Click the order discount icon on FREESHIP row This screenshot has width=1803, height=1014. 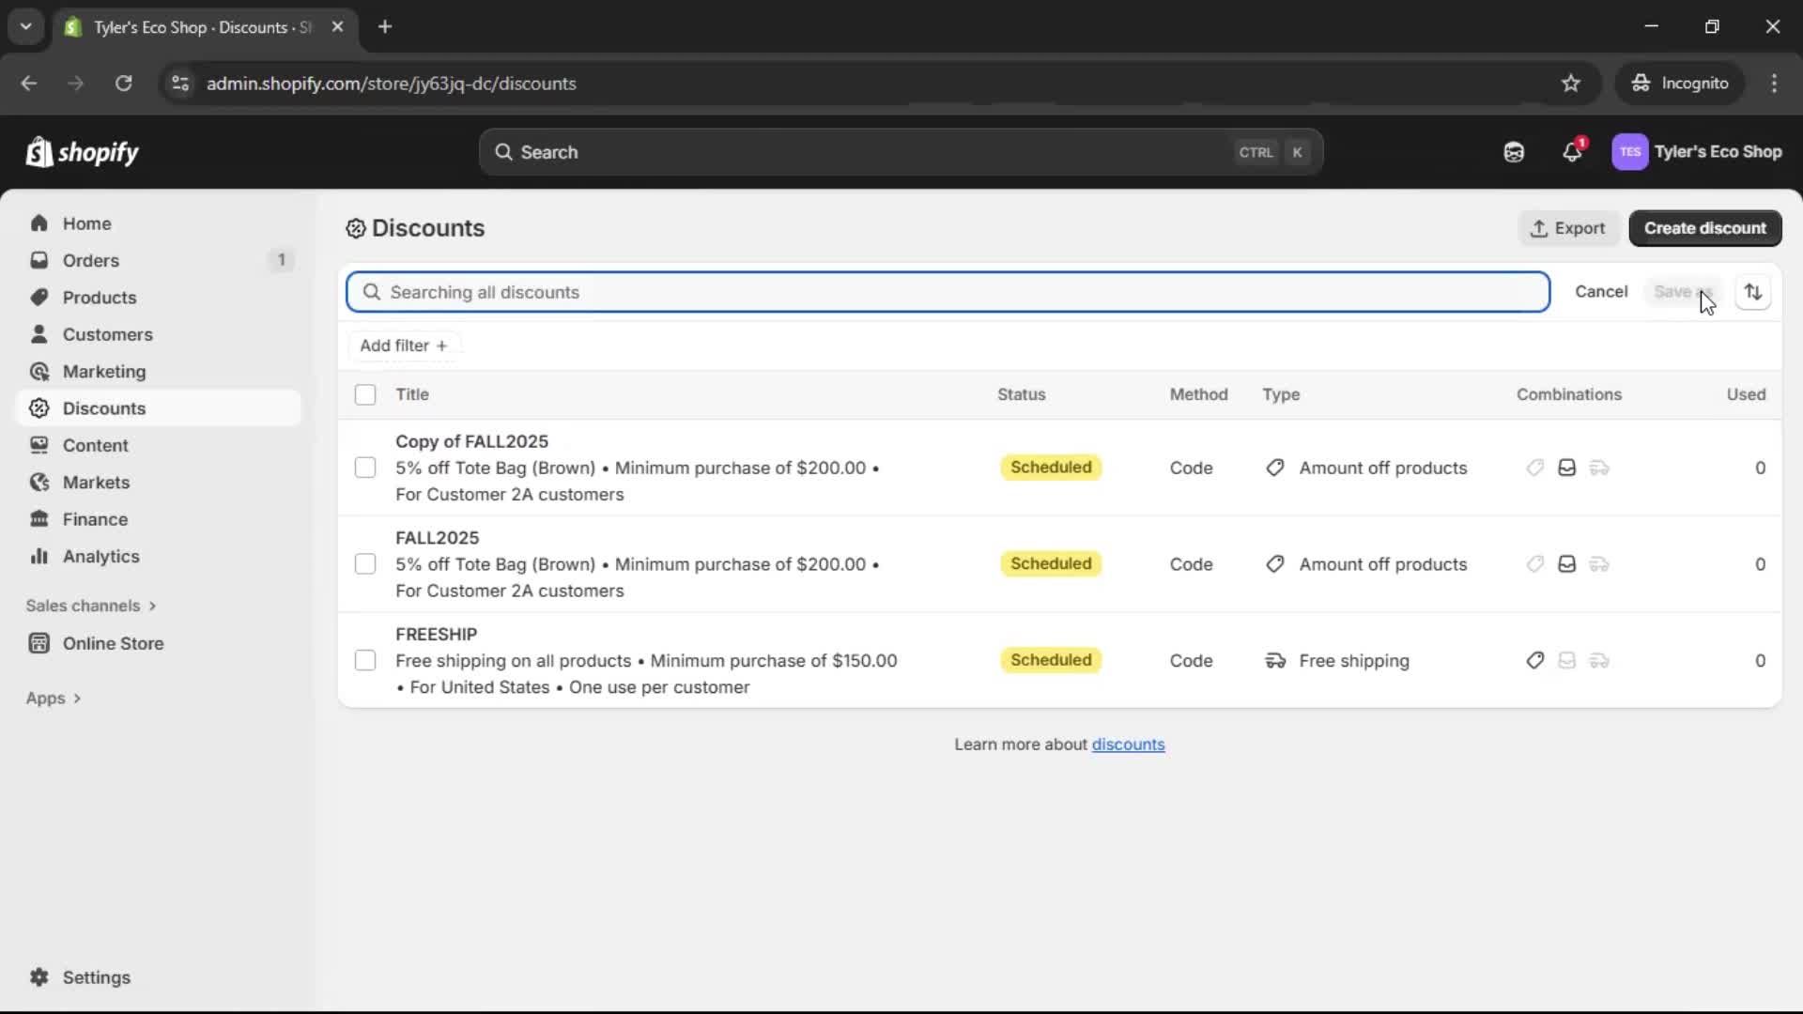click(x=1567, y=660)
